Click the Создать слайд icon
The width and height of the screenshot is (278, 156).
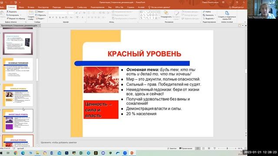(x=31, y=13)
